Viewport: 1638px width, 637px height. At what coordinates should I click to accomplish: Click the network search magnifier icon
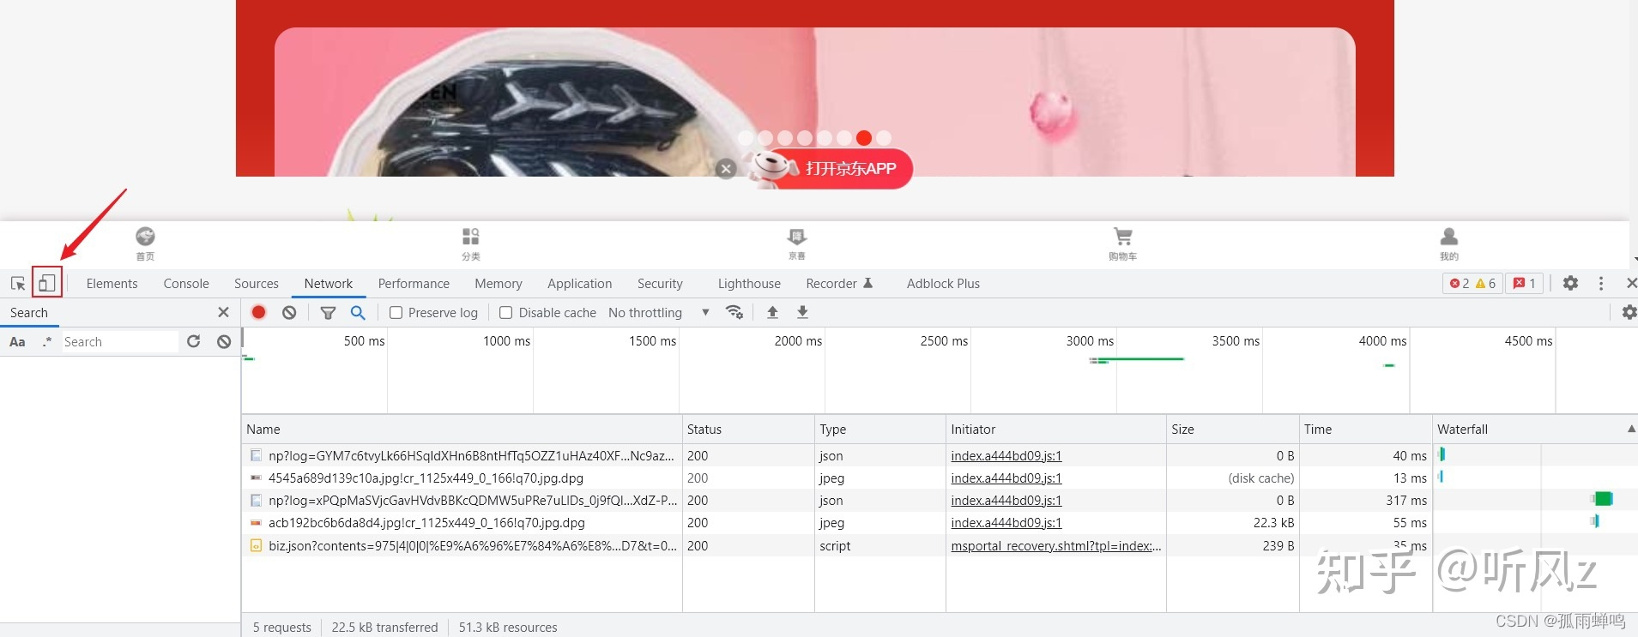[x=358, y=312]
